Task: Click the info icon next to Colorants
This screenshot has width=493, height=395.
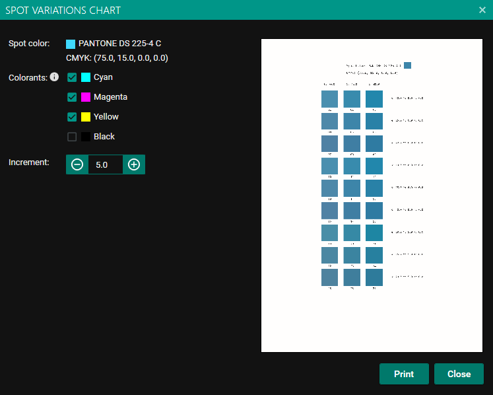Action: 55,77
